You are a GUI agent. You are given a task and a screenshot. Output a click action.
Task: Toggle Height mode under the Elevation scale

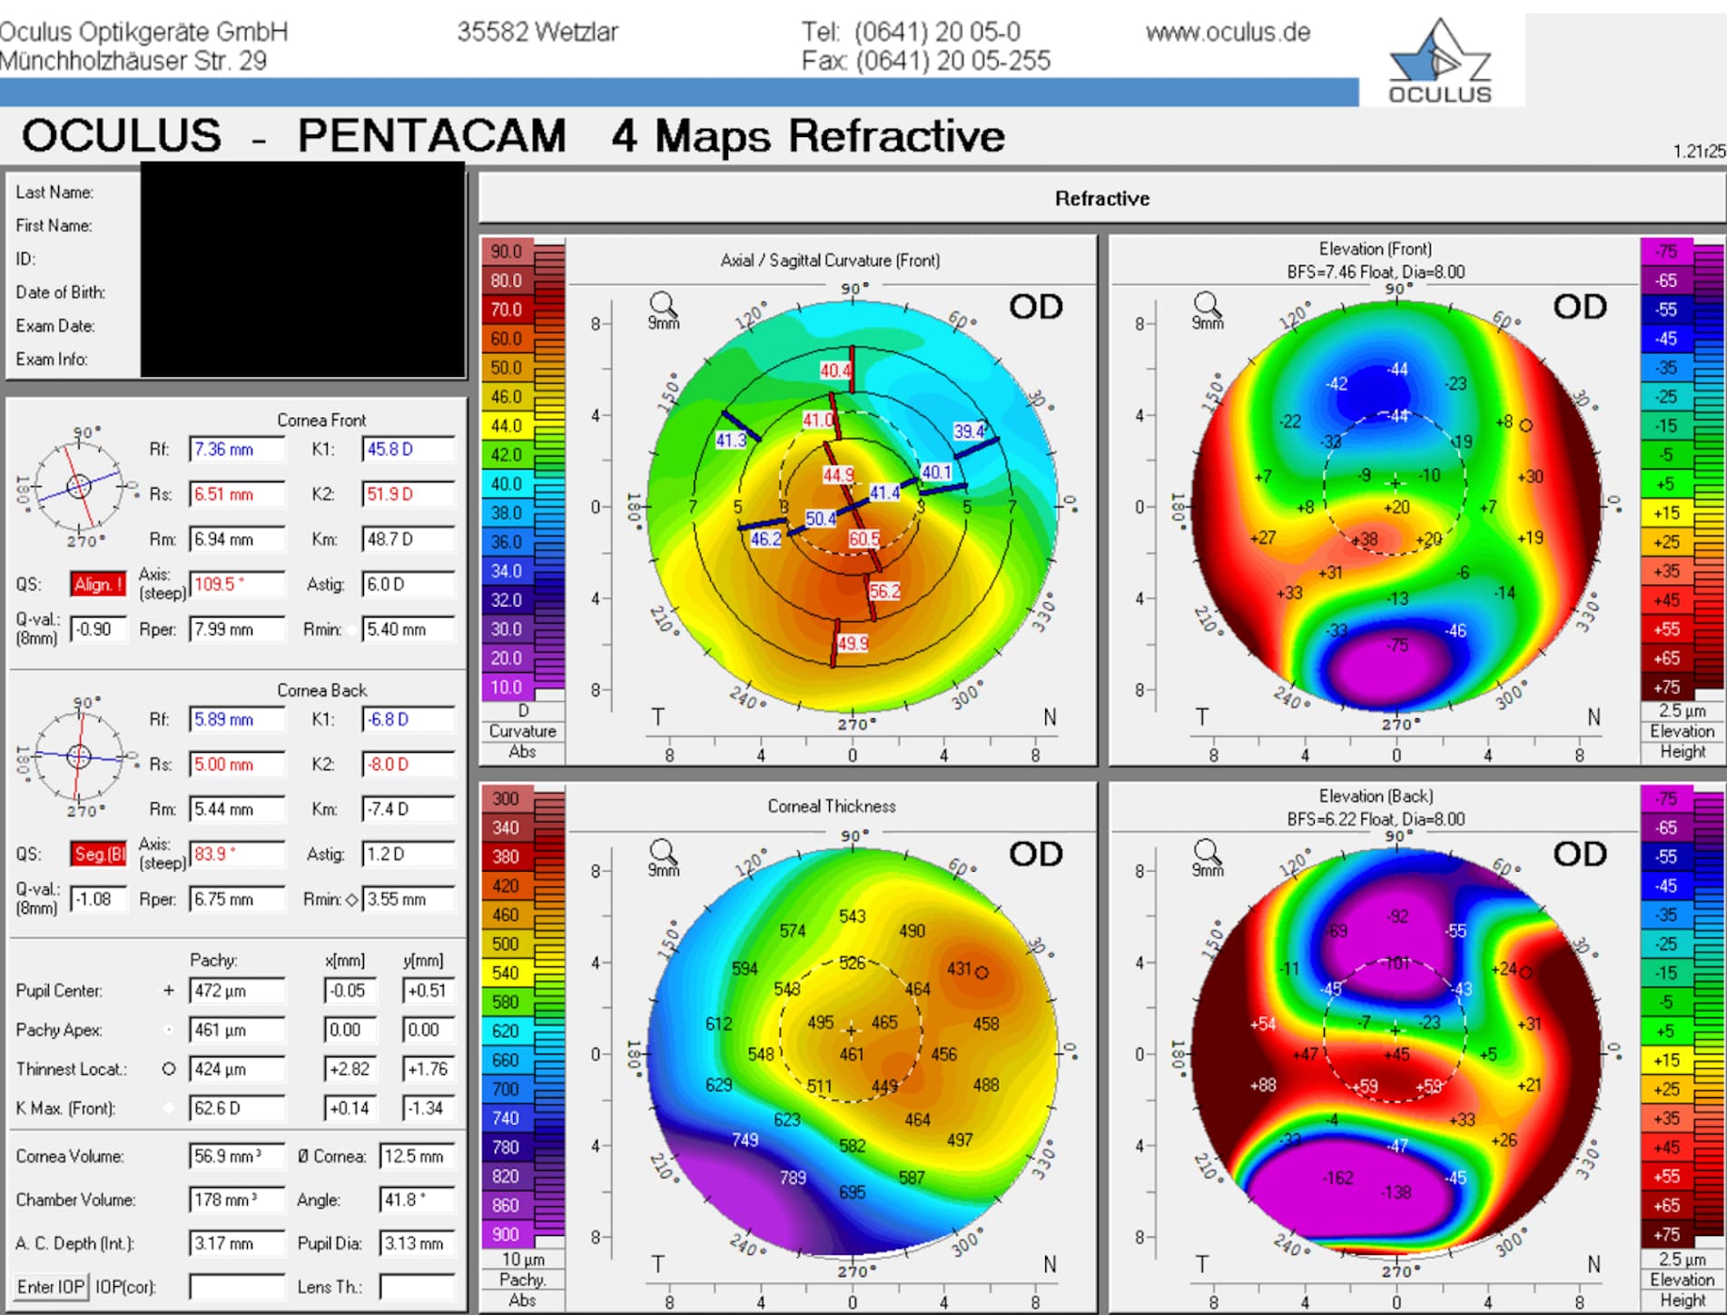coord(1683,751)
